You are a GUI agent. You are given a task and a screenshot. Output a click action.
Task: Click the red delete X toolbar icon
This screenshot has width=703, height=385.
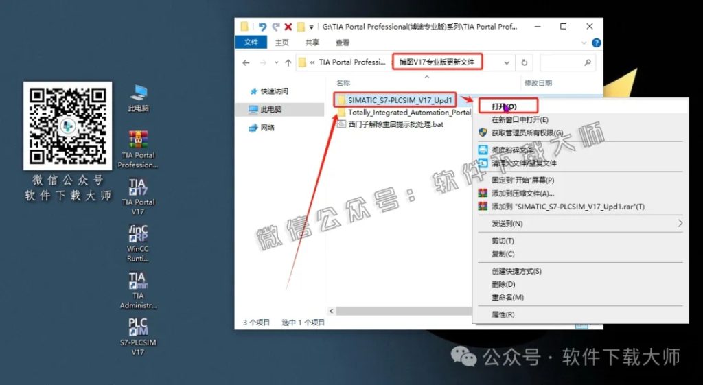click(288, 27)
